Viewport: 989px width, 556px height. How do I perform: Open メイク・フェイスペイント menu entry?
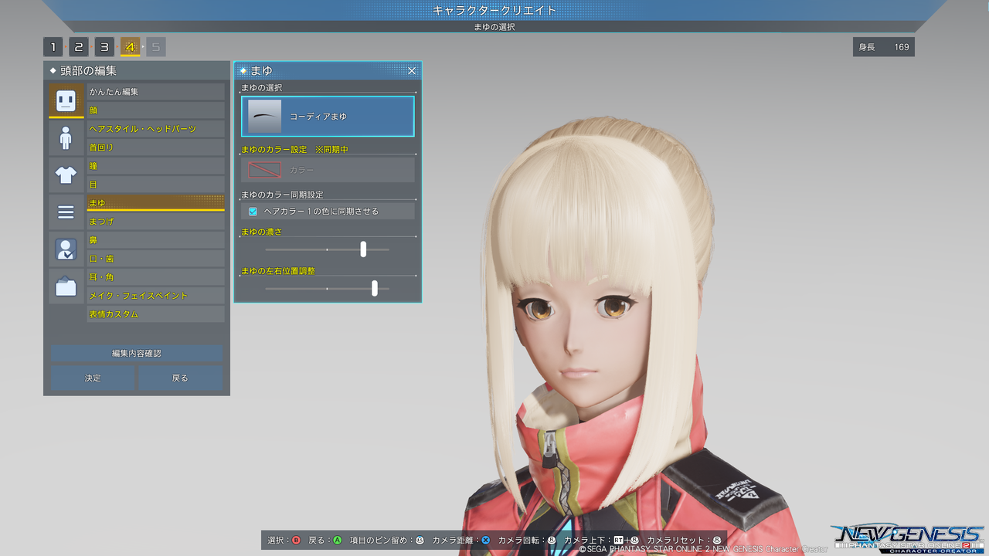[156, 296]
